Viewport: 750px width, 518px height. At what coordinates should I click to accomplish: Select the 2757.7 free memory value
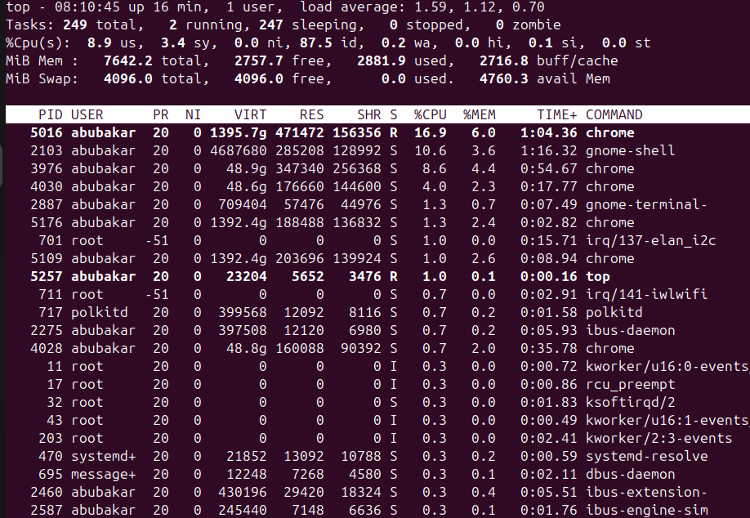pos(258,60)
